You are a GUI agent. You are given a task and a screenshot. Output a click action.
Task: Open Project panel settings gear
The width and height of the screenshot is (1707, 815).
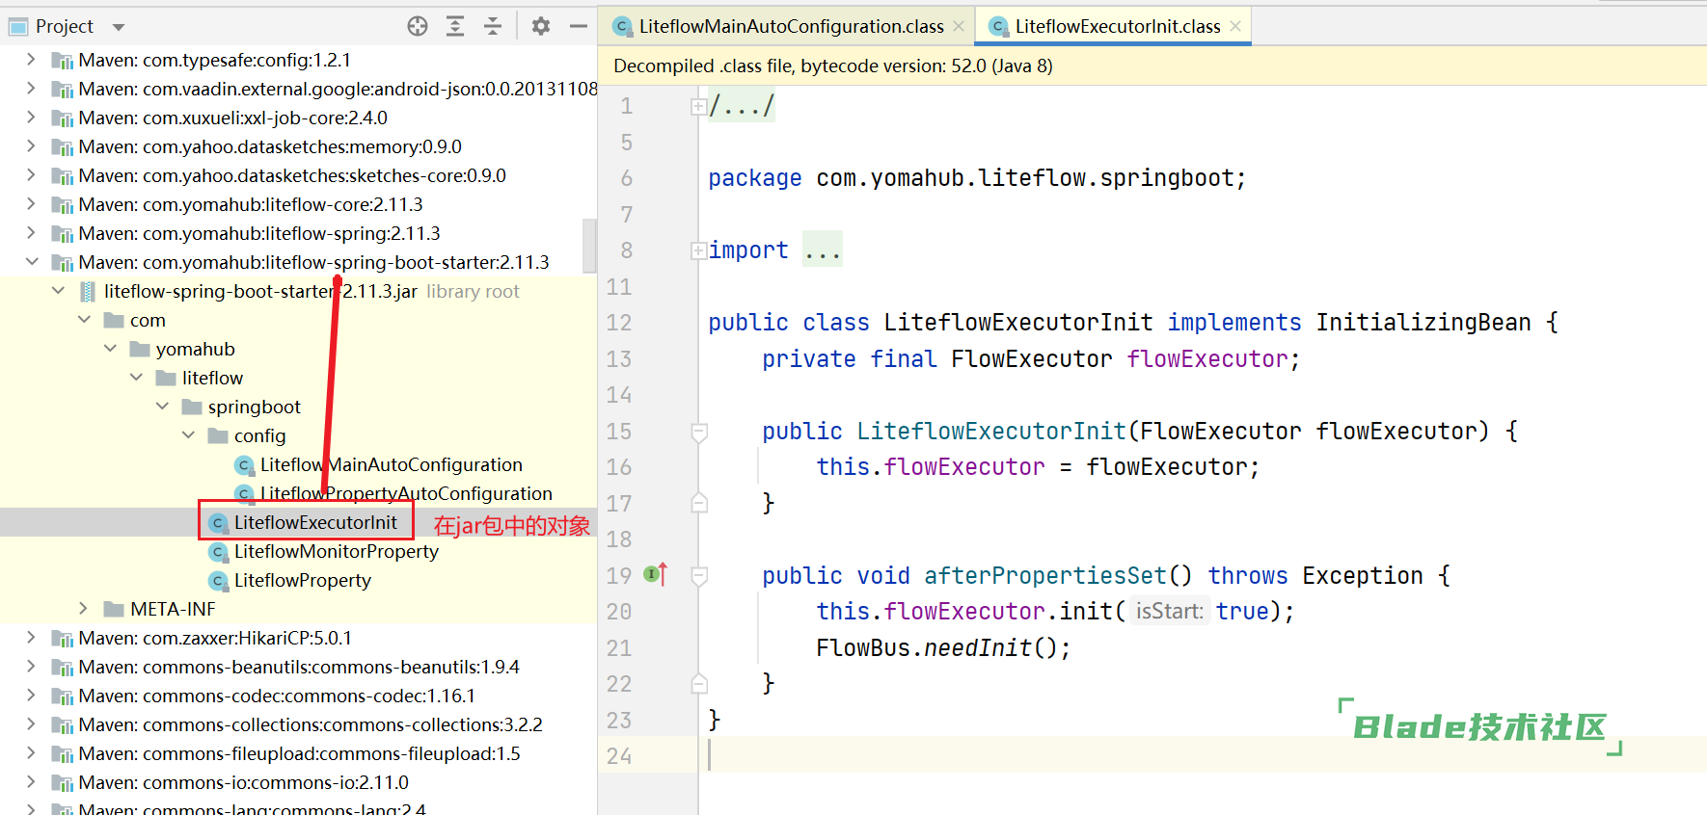point(541,26)
